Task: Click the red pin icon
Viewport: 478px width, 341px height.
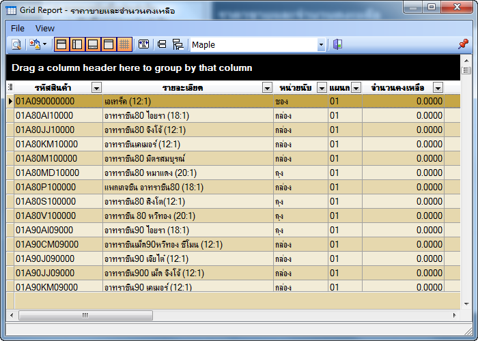Action: (x=463, y=44)
